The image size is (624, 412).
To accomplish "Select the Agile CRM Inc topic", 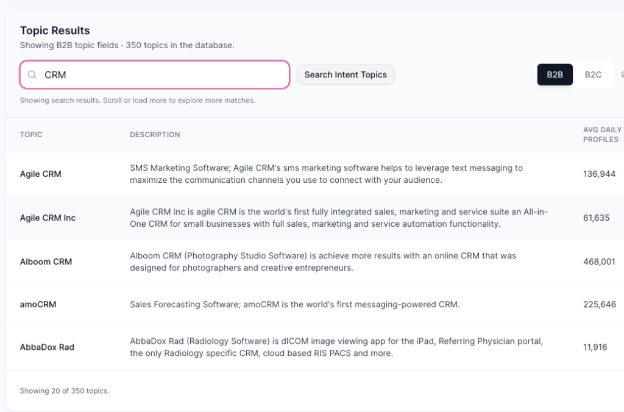I will (x=48, y=218).
